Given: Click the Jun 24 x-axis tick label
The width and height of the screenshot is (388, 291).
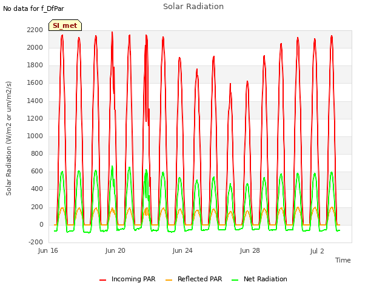Looking at the screenshot, I should click(x=182, y=250).
